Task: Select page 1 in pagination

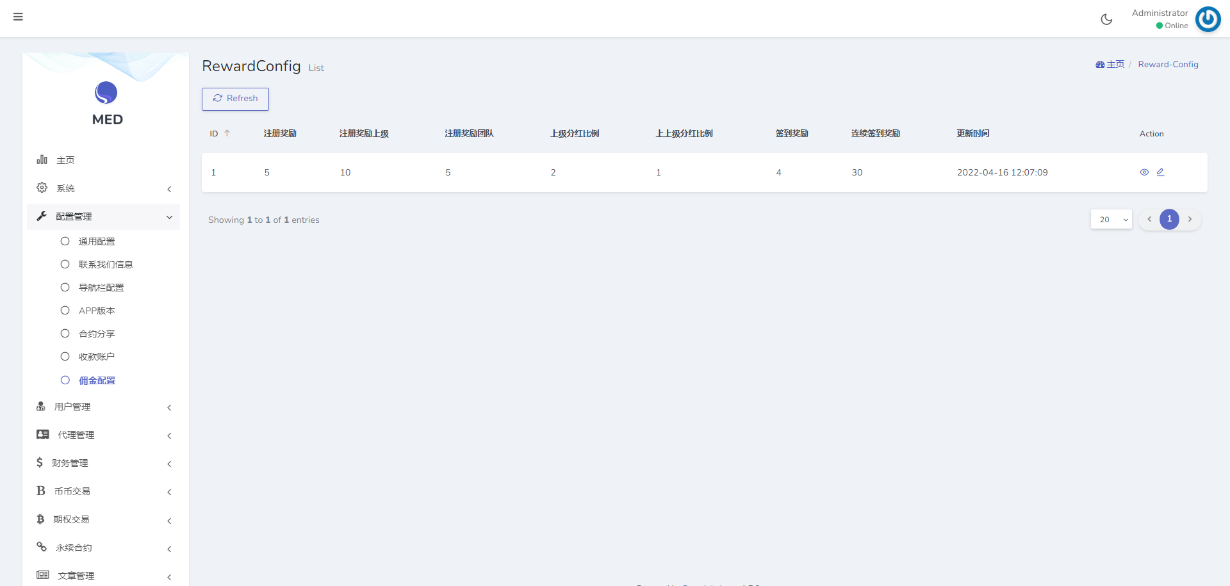Action: (1169, 219)
